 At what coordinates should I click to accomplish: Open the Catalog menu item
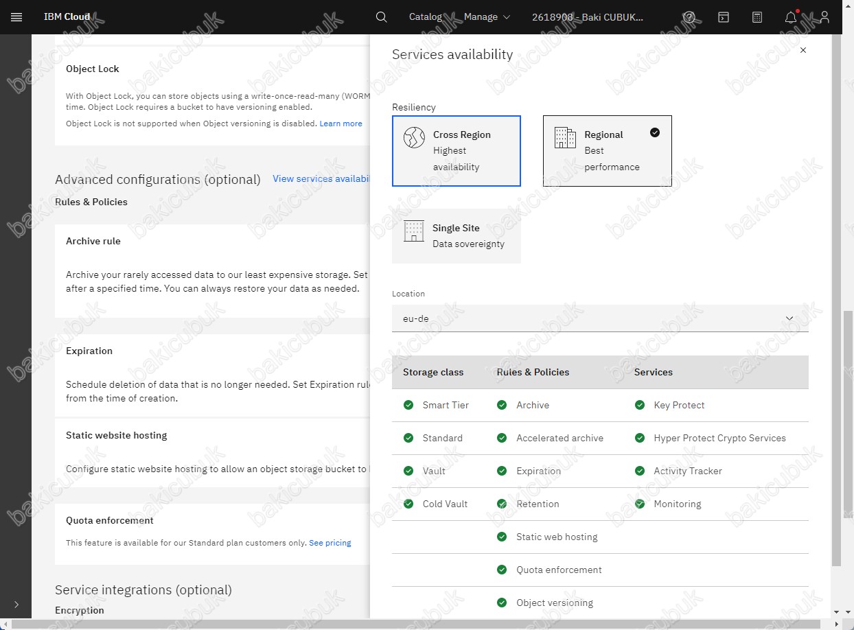[x=426, y=17]
